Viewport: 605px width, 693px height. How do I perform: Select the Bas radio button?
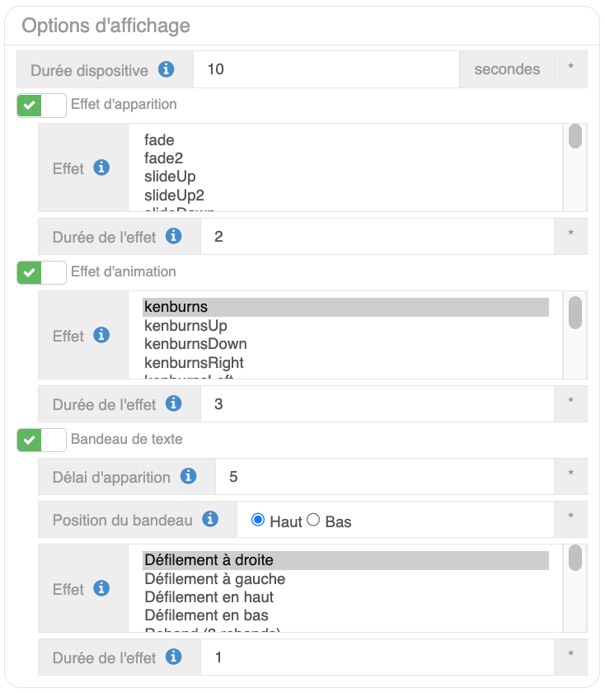coord(313,521)
